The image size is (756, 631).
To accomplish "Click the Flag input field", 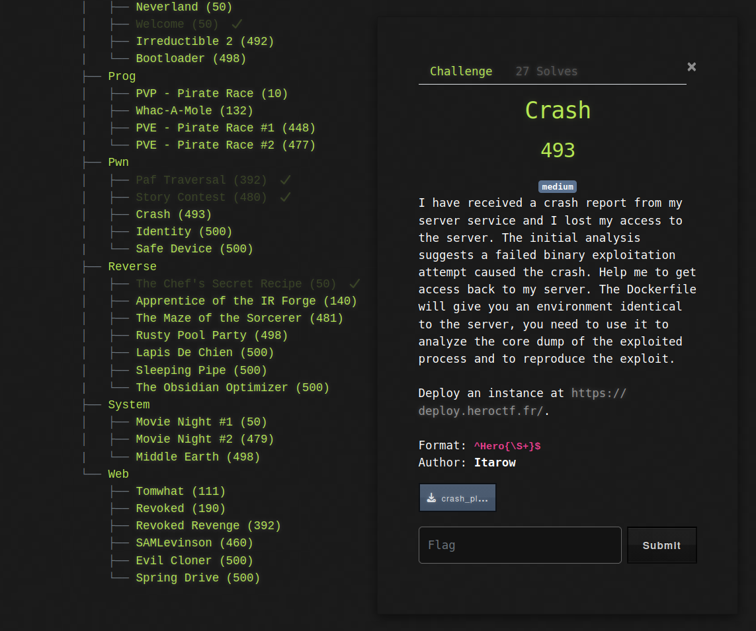I will (x=520, y=545).
